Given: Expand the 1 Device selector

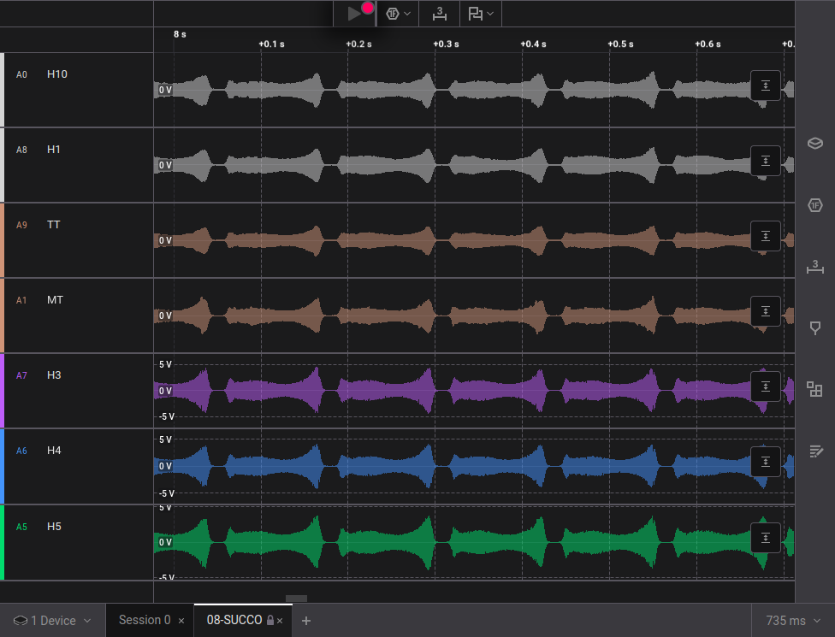Looking at the screenshot, I should 52,621.
